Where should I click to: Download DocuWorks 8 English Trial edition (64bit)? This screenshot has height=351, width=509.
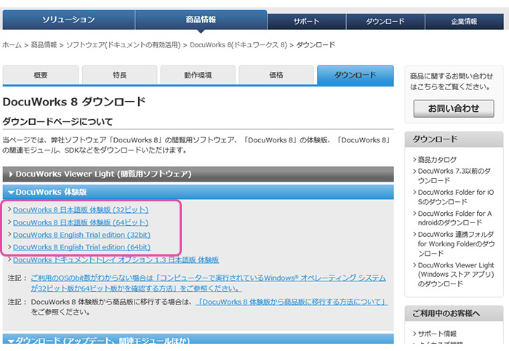(x=81, y=247)
